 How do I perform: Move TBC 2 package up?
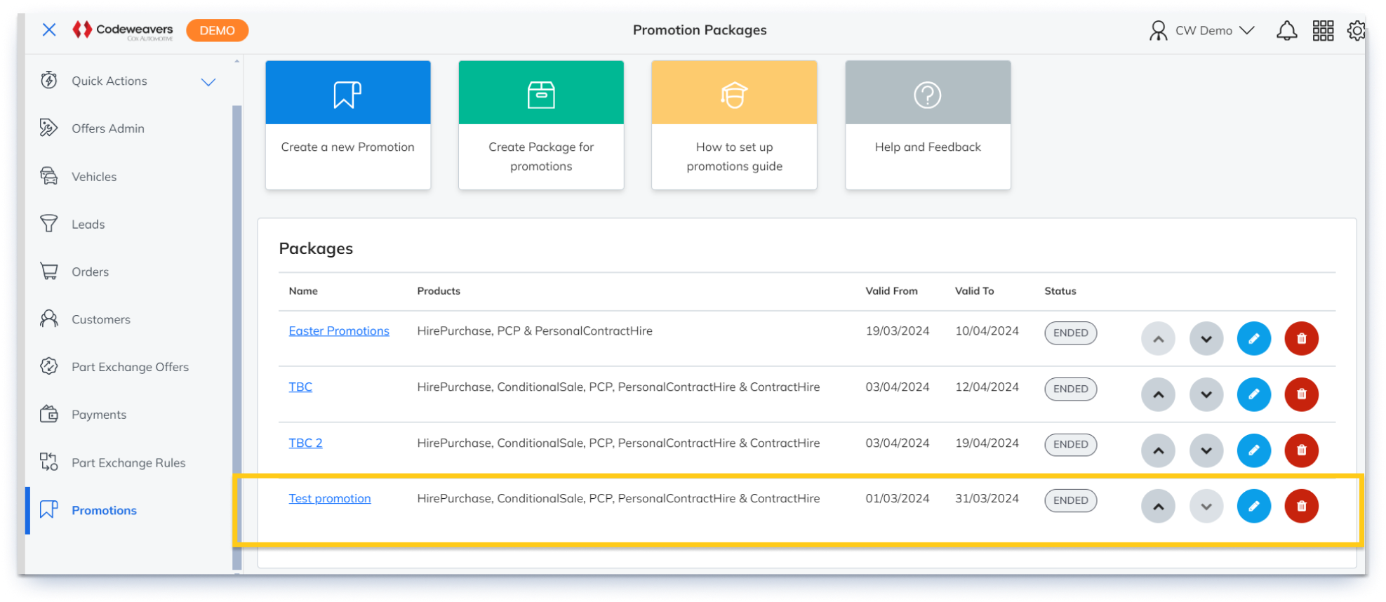[1158, 450]
